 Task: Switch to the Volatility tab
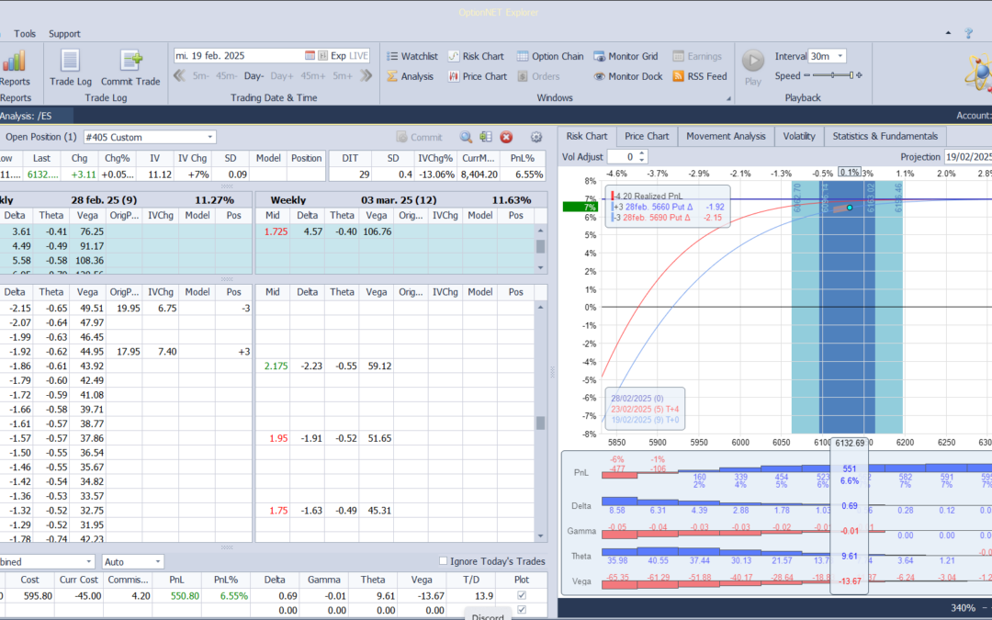click(798, 136)
